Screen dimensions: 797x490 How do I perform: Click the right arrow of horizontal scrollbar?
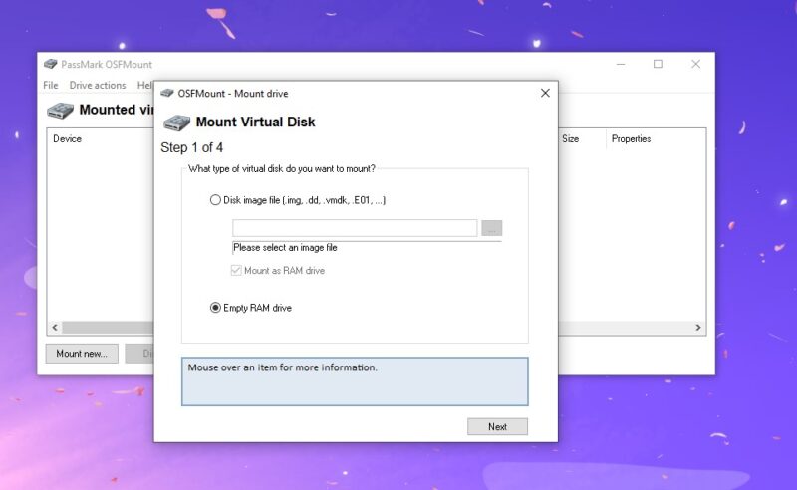(698, 328)
